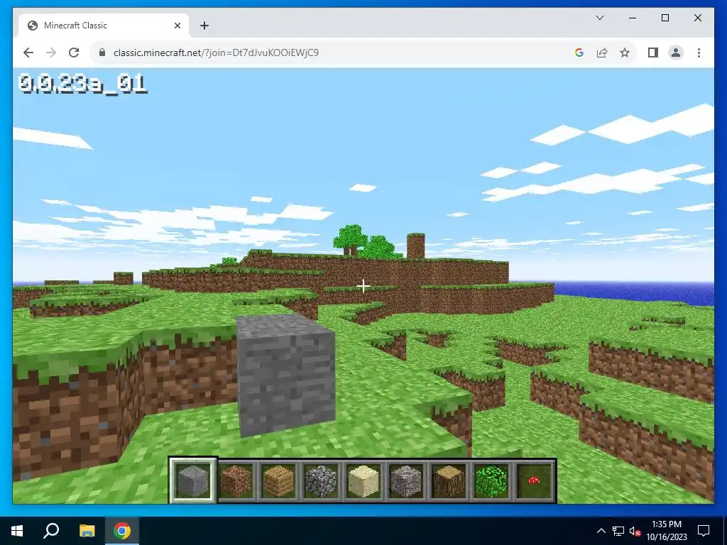Image resolution: width=727 pixels, height=545 pixels.
Task: Open clock showing 1:35 PM
Action: click(667, 531)
